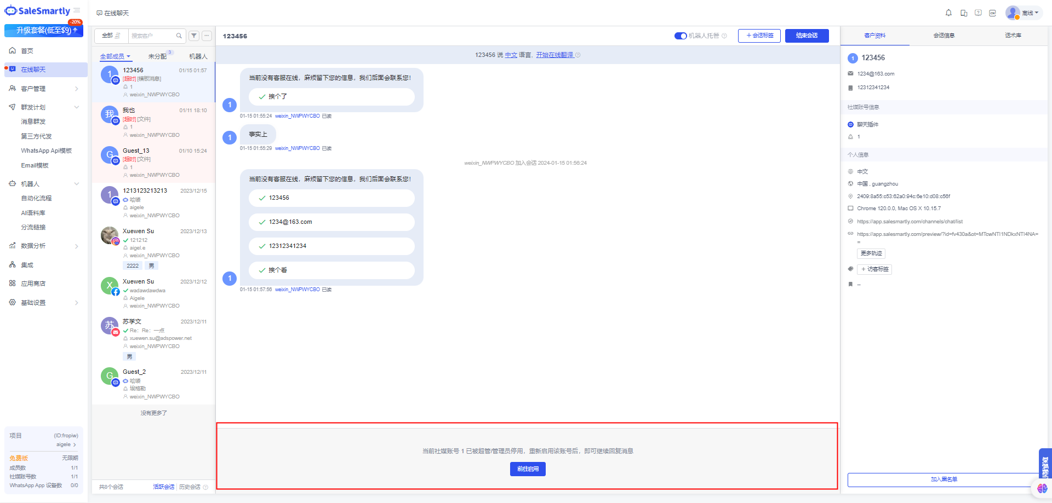Image resolution: width=1052 pixels, height=503 pixels.
Task: Click the 前往启用 button
Action: point(528,469)
